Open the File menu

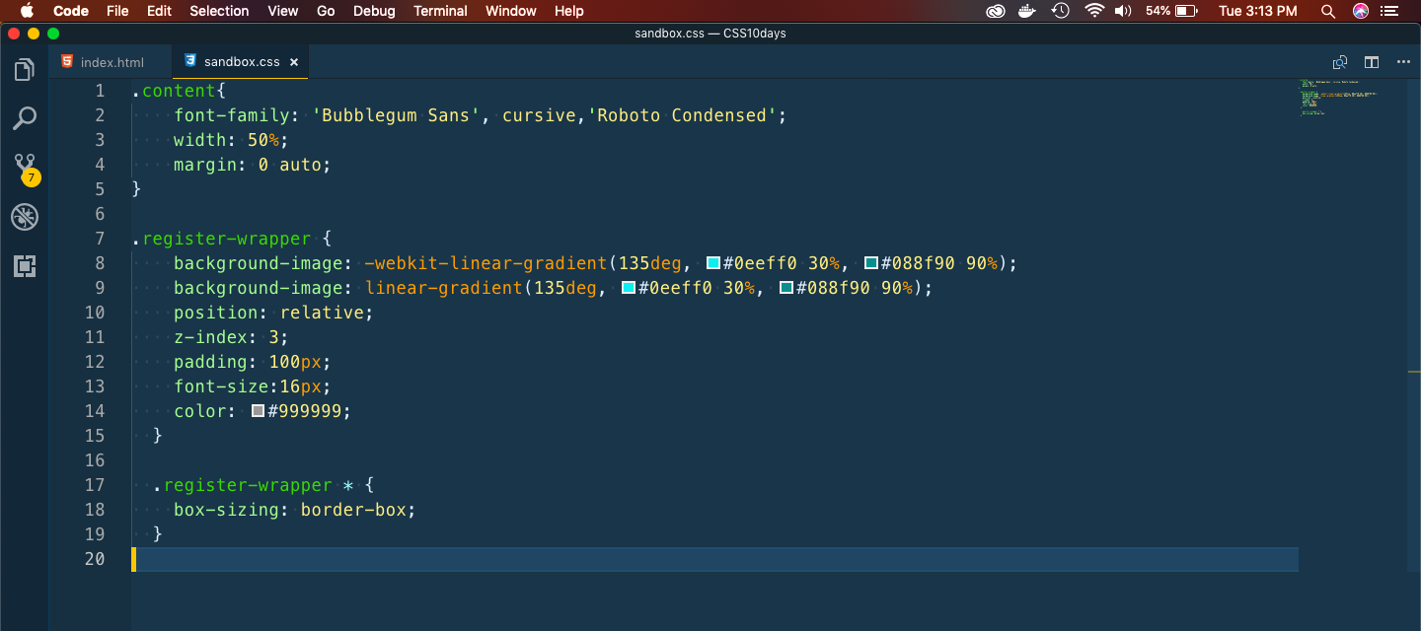117,11
